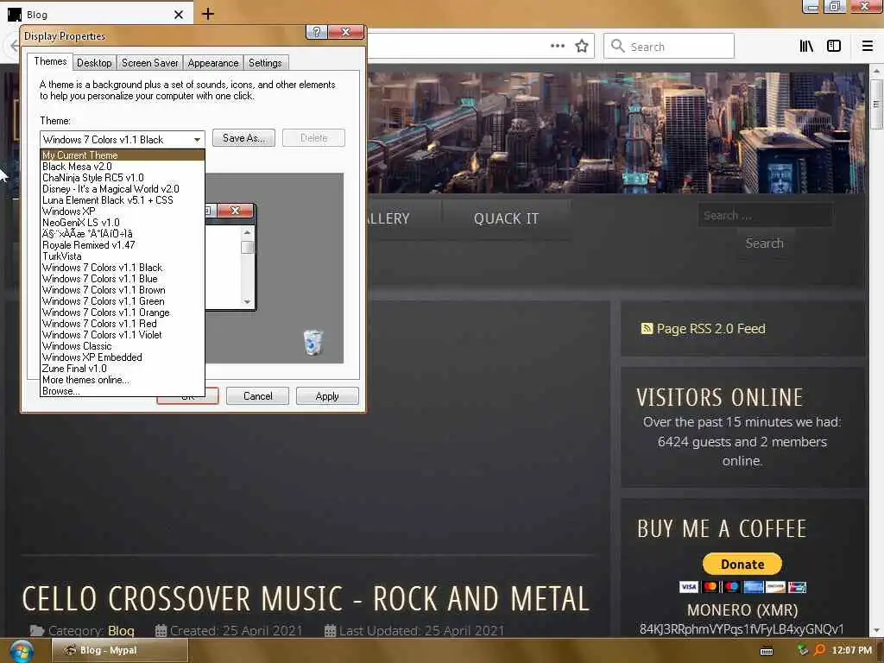
Task: Click the website Search ... text field
Action: [765, 215]
